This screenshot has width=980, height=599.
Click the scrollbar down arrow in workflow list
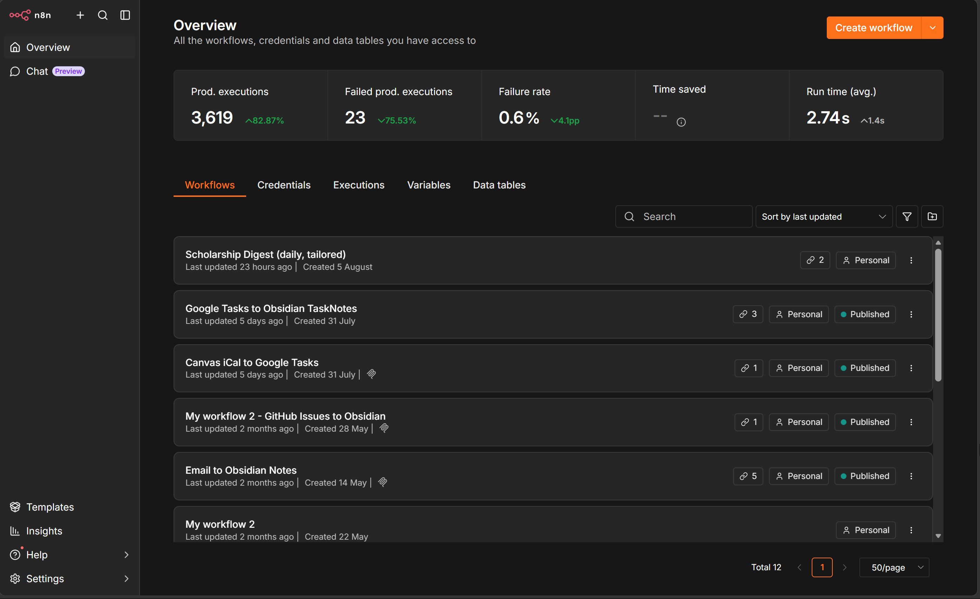click(938, 536)
